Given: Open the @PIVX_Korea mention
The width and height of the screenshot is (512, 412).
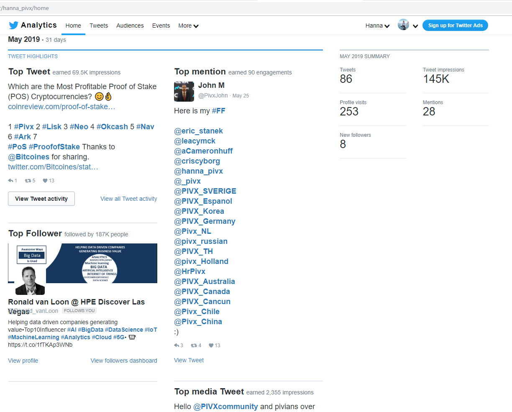Looking at the screenshot, I should 199,211.
